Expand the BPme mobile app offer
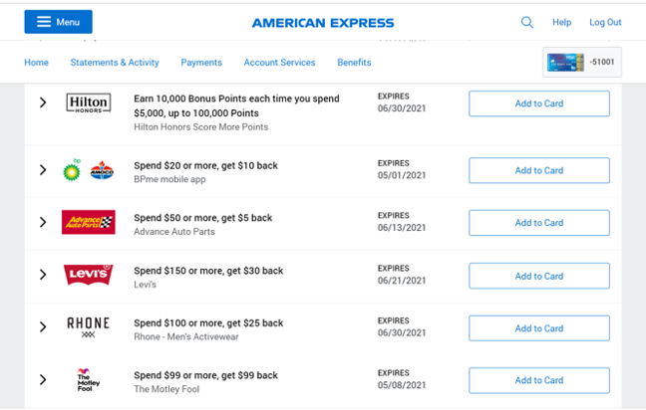The width and height of the screenshot is (646, 410). (x=43, y=170)
